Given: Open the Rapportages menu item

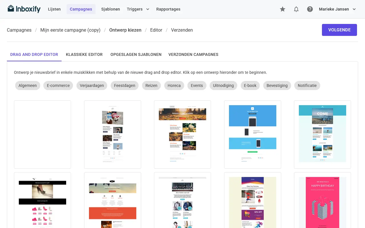Looking at the screenshot, I should [x=168, y=9].
